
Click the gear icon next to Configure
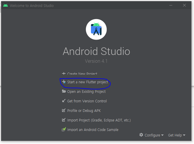(141, 135)
